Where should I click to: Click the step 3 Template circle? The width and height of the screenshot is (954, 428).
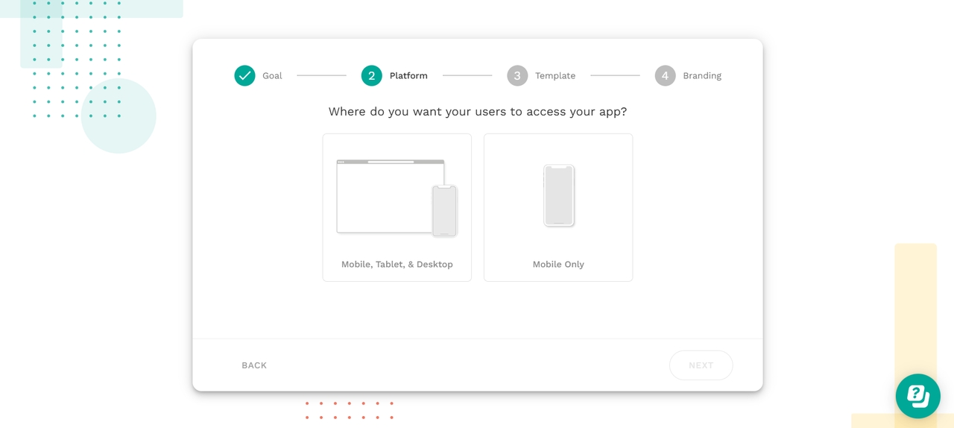click(517, 75)
